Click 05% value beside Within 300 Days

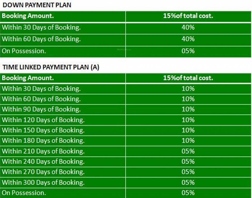[x=188, y=183]
